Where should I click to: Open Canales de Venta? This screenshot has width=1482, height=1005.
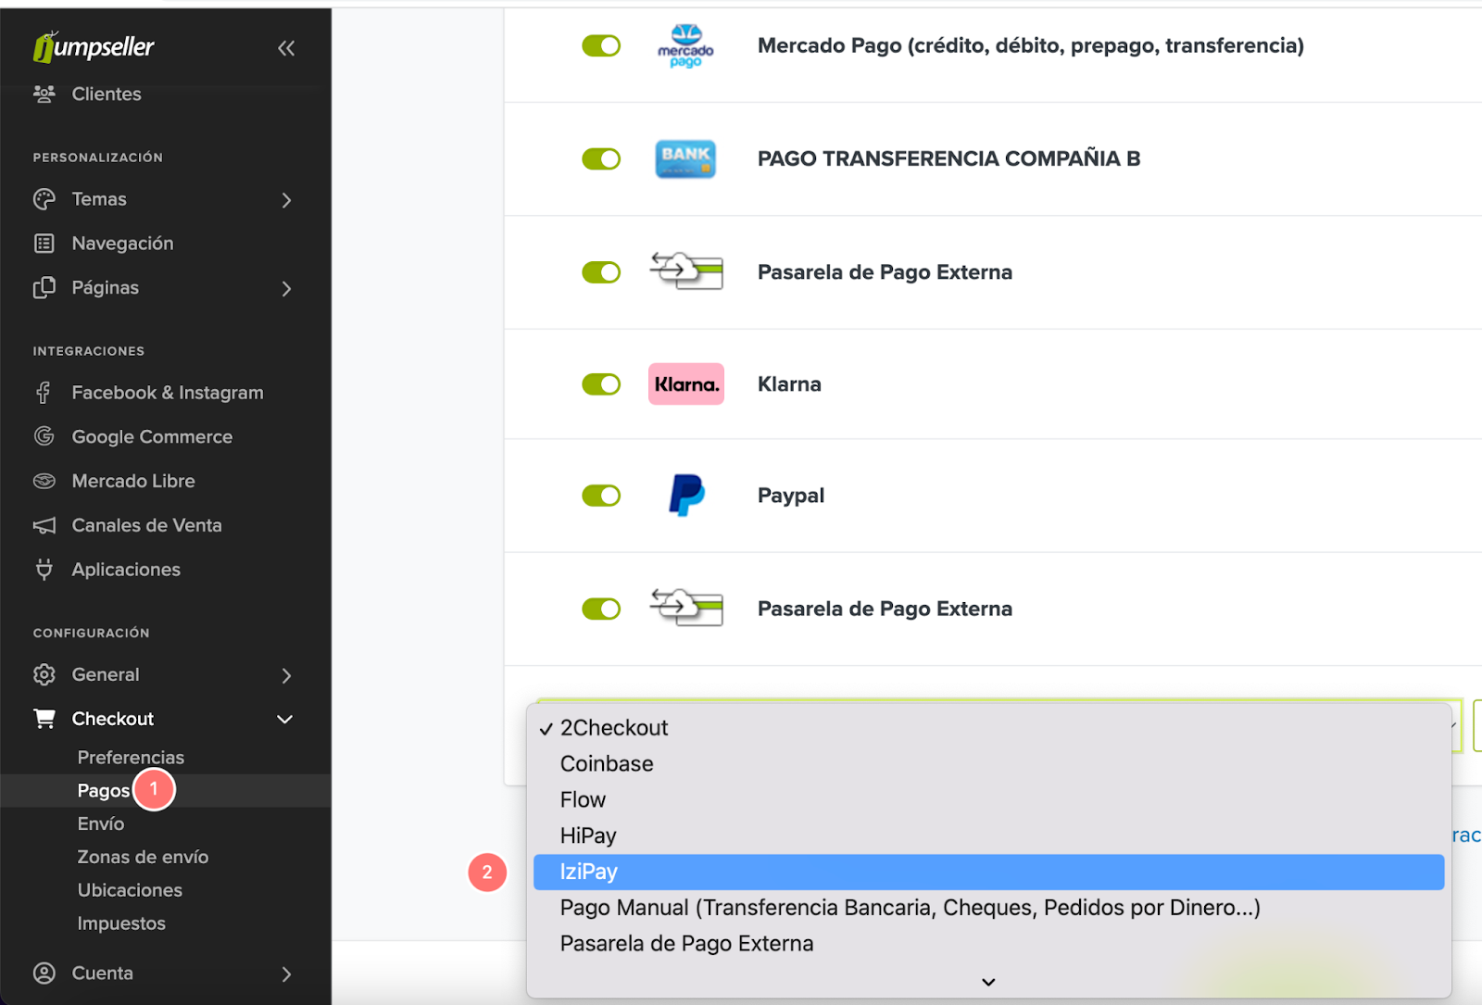(x=146, y=525)
